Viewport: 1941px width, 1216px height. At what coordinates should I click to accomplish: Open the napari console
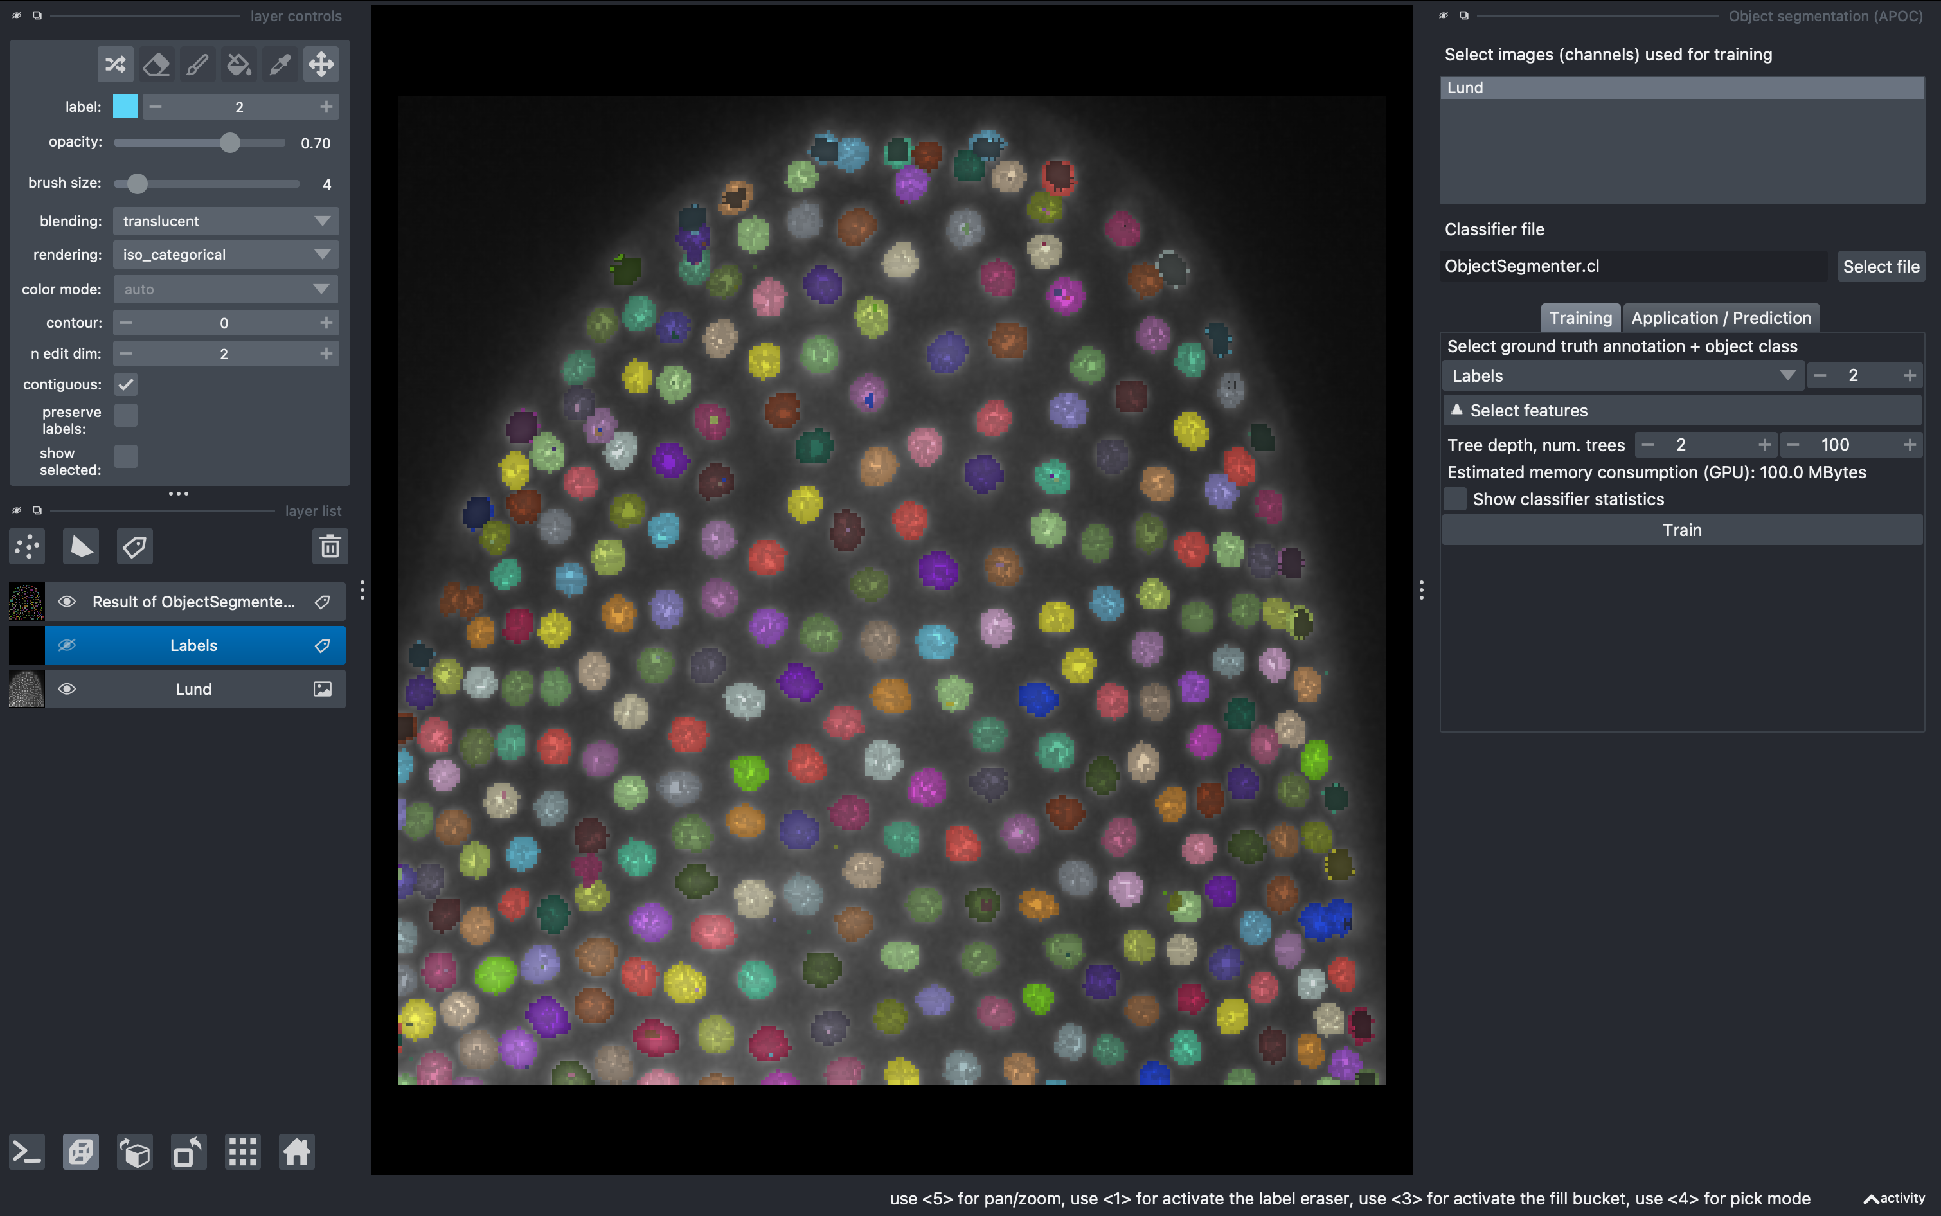[28, 1152]
